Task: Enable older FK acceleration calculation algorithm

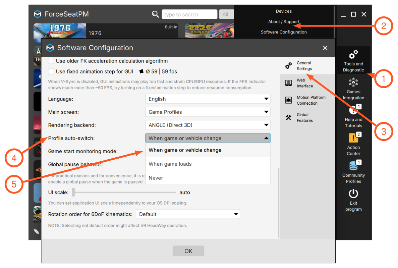Action: (51, 61)
